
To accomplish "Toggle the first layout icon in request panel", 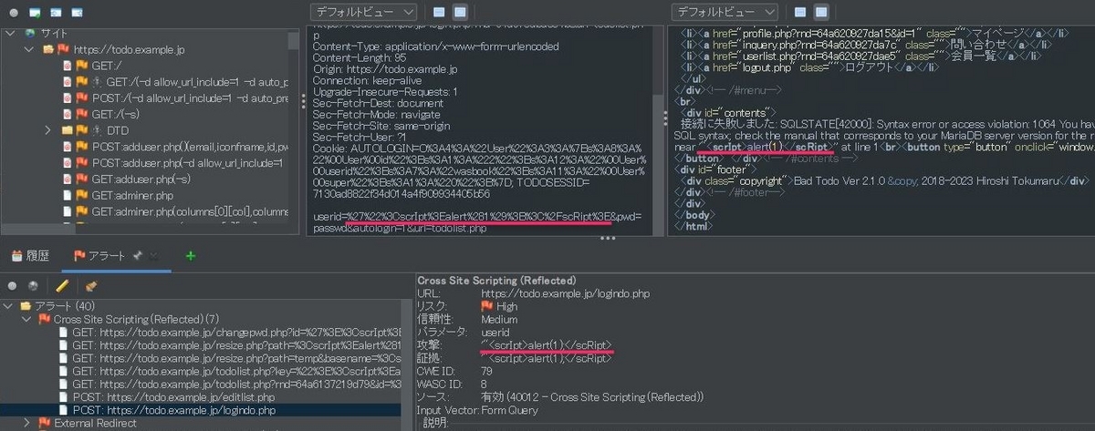I will pos(439,12).
